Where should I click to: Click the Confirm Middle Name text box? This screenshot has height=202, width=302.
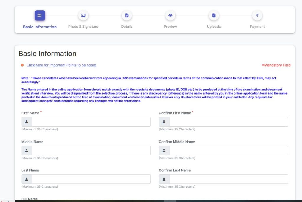(x=228, y=150)
